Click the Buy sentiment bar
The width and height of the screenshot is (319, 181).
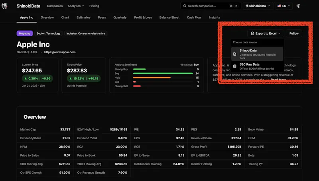tap(163, 74)
